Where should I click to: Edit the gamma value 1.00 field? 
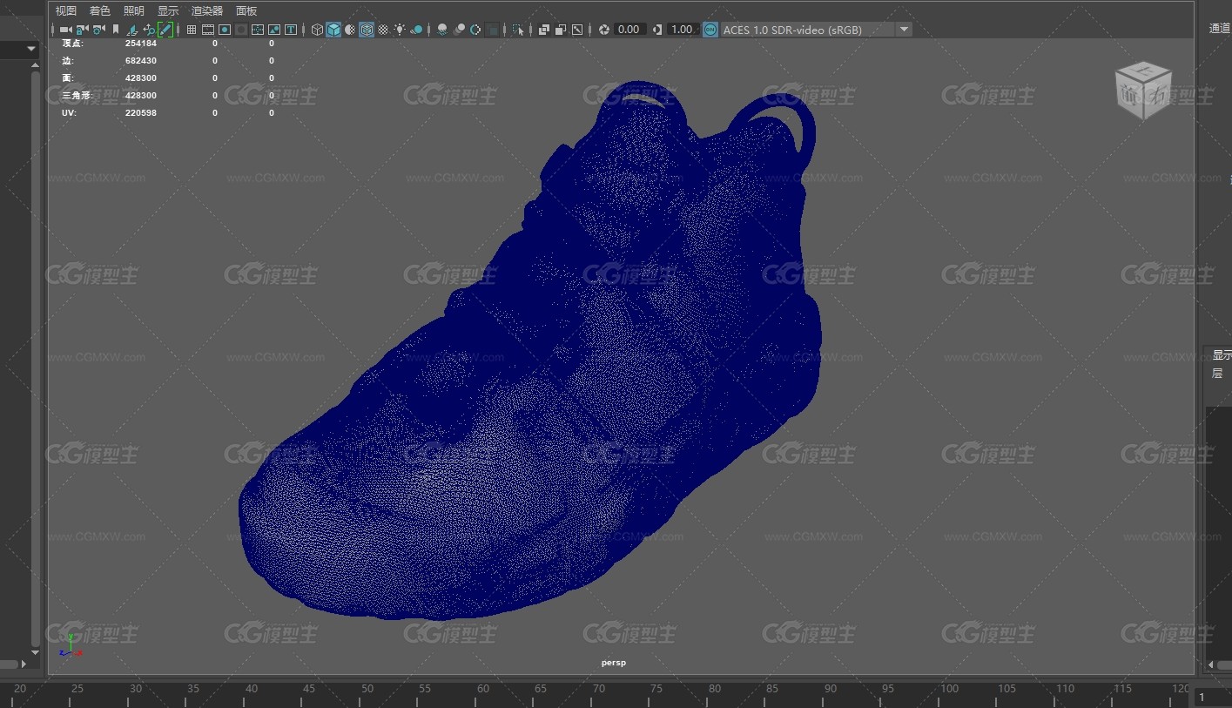point(683,30)
